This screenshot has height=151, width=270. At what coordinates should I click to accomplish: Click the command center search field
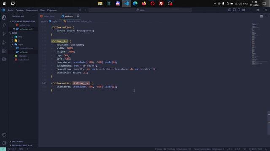(140, 10)
